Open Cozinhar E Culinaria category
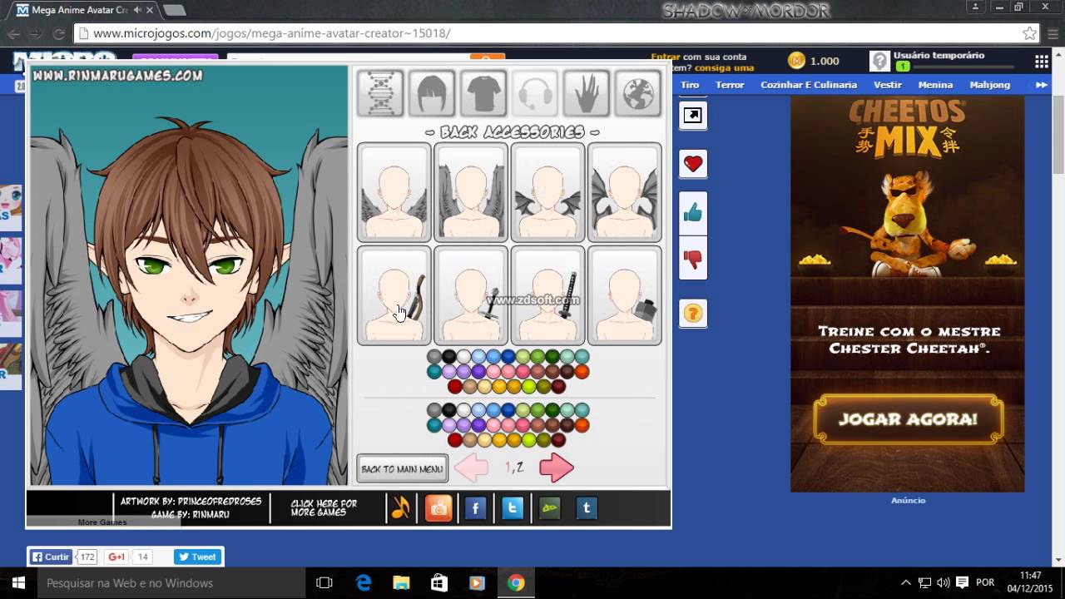The image size is (1065, 599). 809,85
